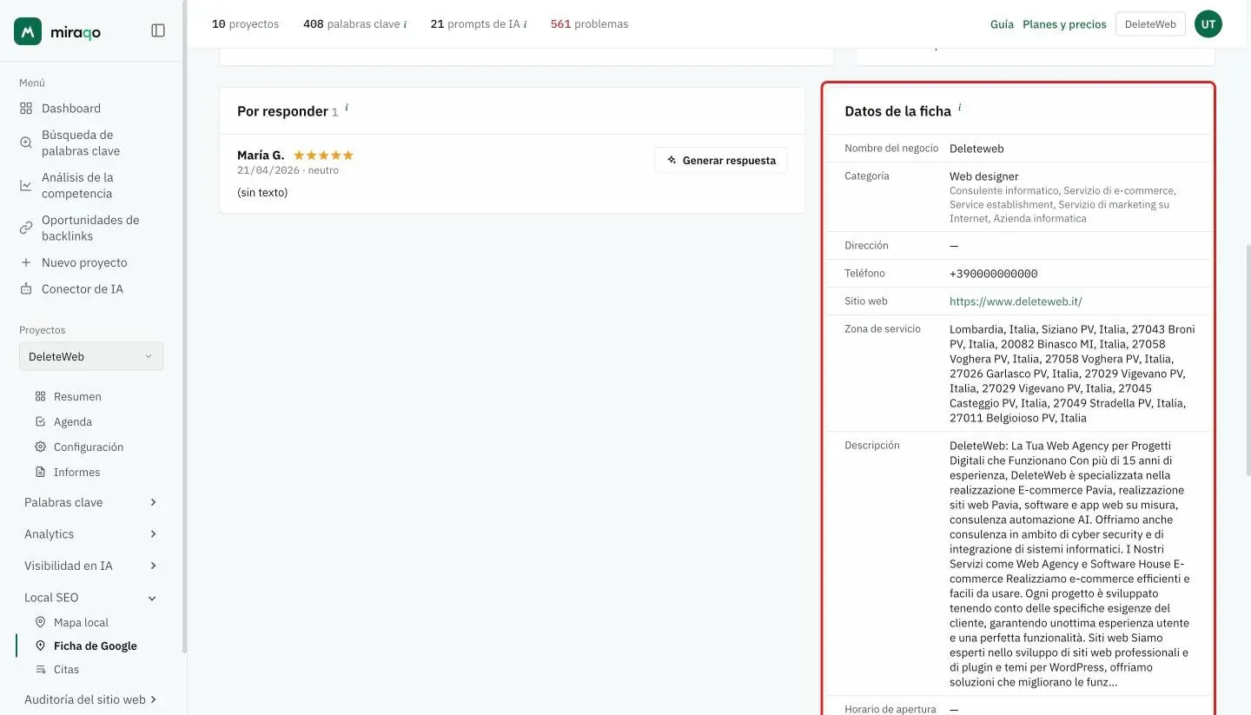Click info icon next to Por responder
This screenshot has height=715, width=1251.
(x=347, y=108)
